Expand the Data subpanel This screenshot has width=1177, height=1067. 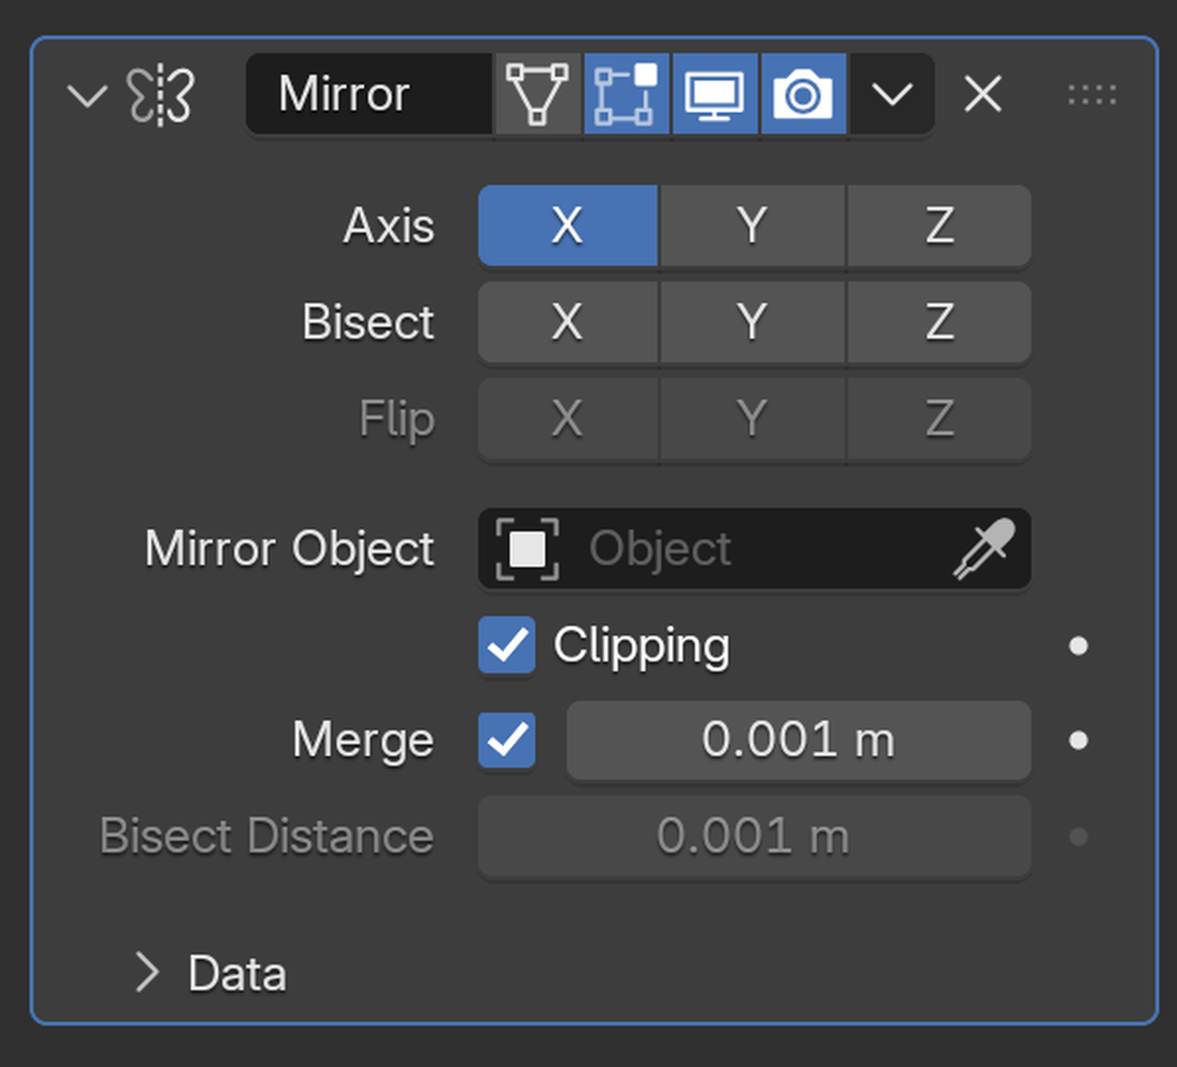148,973
